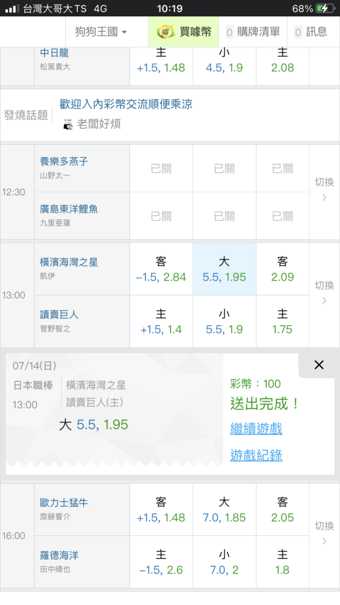Open the 訊息 tab
Viewport: 340px width, 605px height.
coord(311,32)
